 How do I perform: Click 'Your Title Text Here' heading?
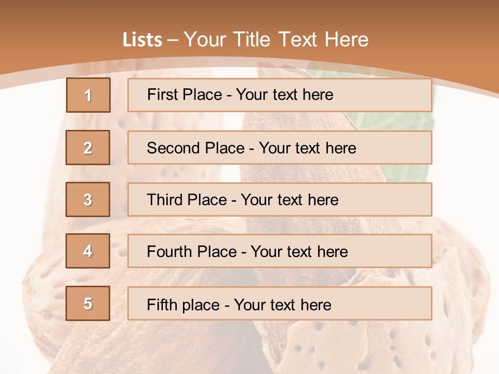click(x=276, y=39)
